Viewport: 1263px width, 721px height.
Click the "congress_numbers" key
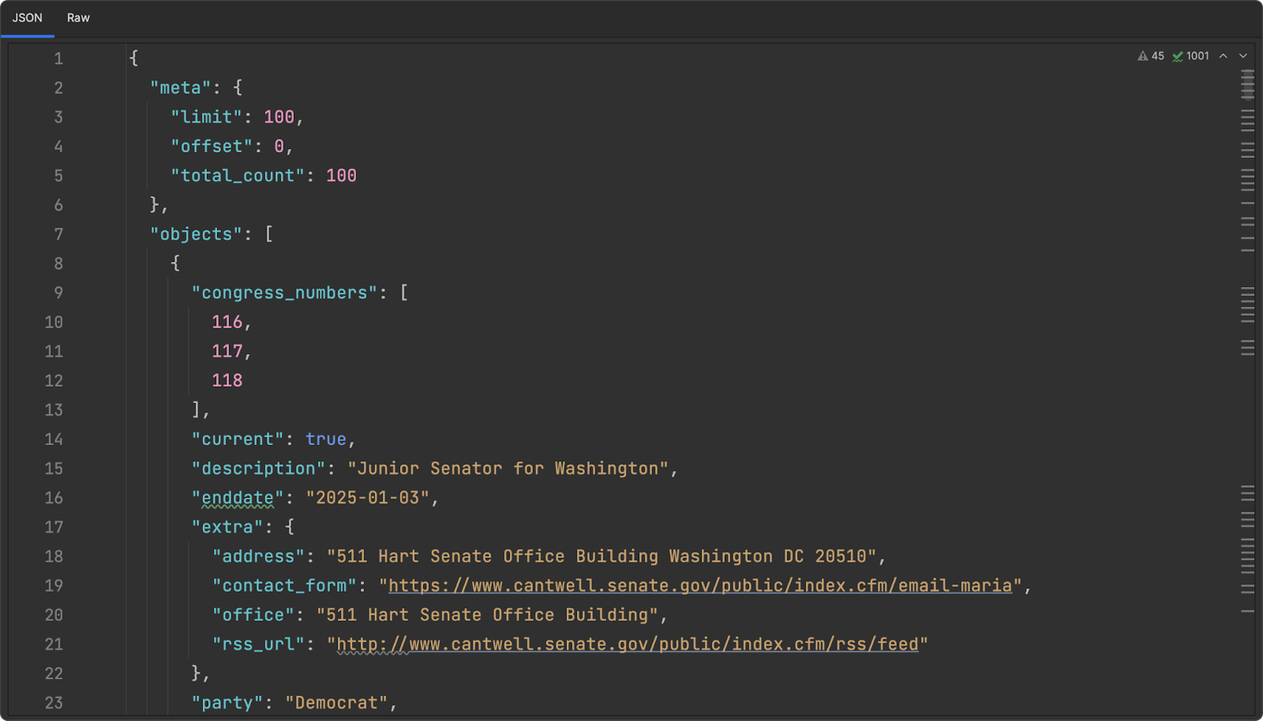pos(284,293)
